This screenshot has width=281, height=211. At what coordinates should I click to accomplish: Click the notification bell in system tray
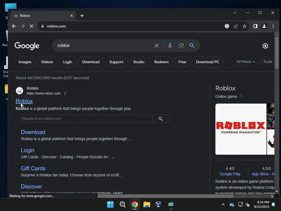(274, 204)
